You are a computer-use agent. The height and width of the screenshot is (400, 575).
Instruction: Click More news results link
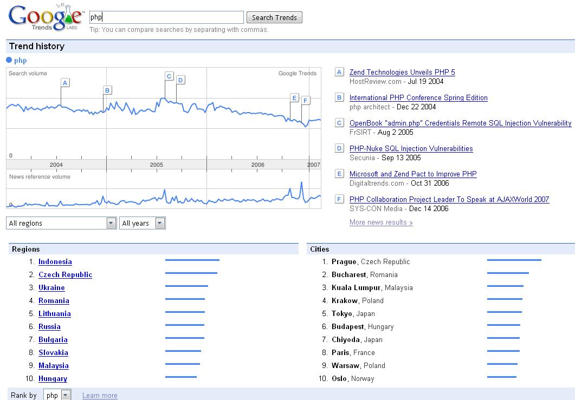(381, 222)
